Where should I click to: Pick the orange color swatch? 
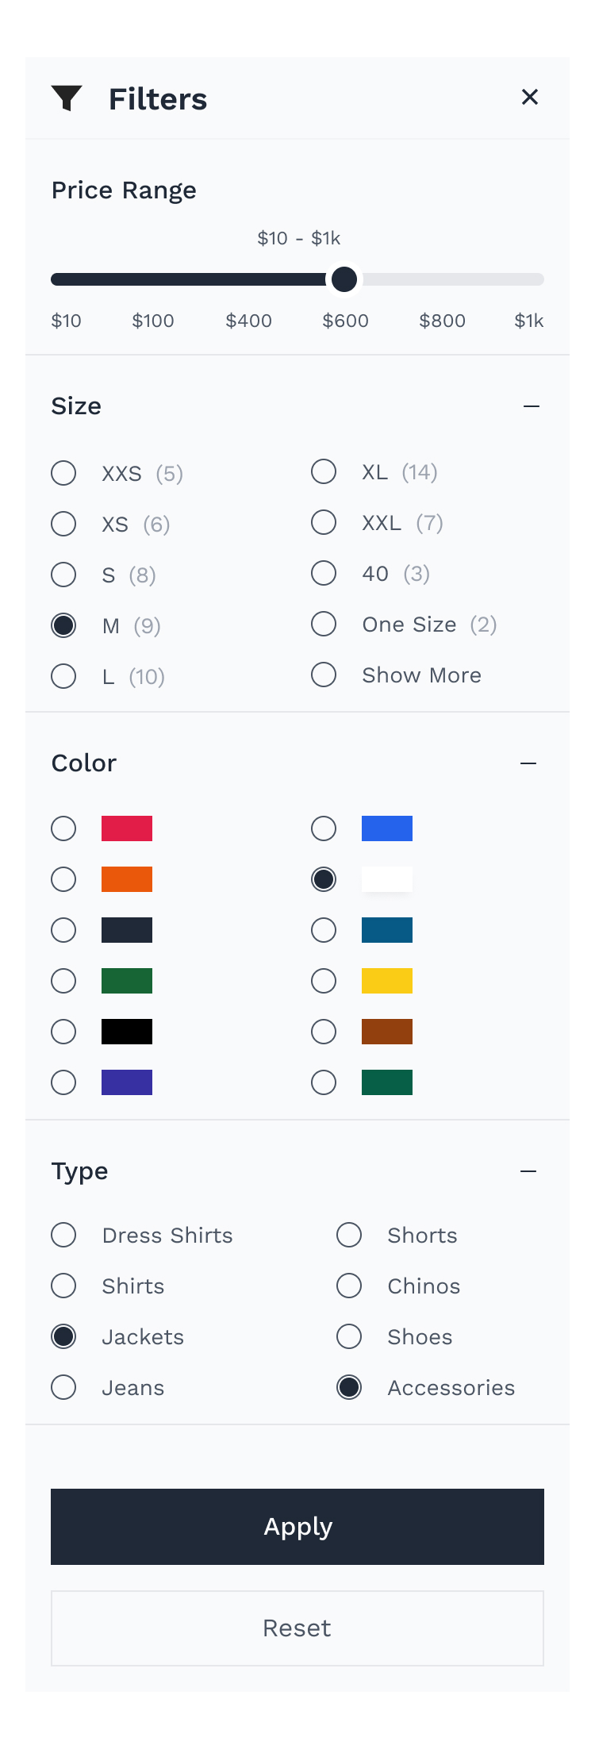click(x=127, y=879)
